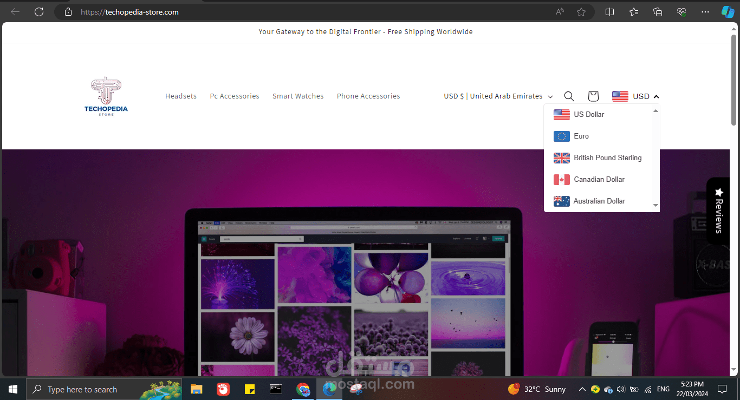Open Sticky Notes from the taskbar
This screenshot has height=400, width=740.
tap(250, 389)
